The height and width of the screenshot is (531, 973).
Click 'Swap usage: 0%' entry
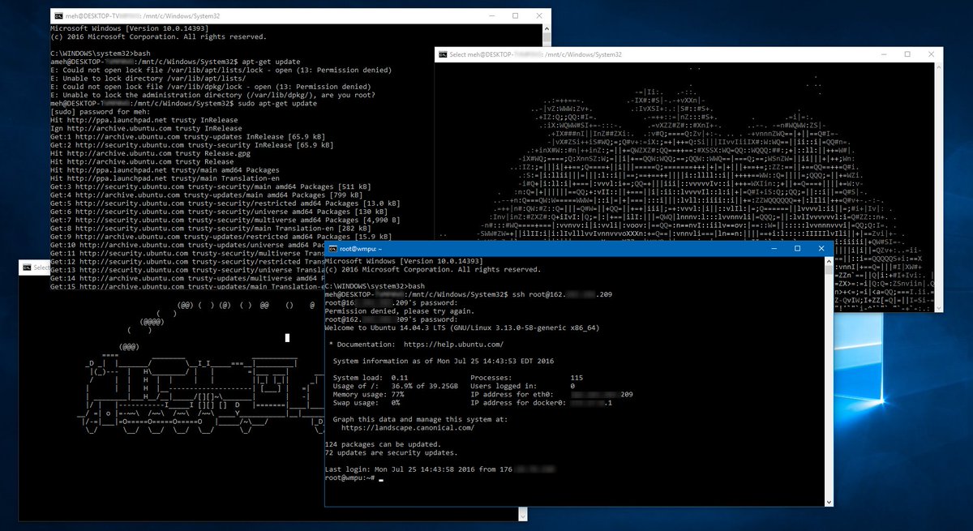point(366,402)
